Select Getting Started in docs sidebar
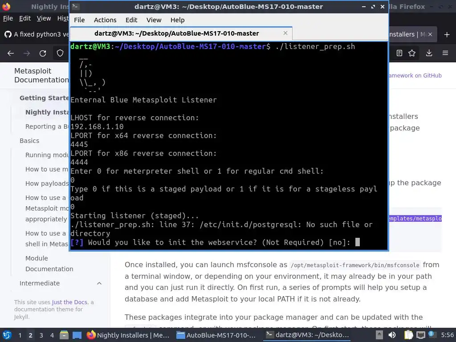456x342 pixels. click(x=44, y=98)
